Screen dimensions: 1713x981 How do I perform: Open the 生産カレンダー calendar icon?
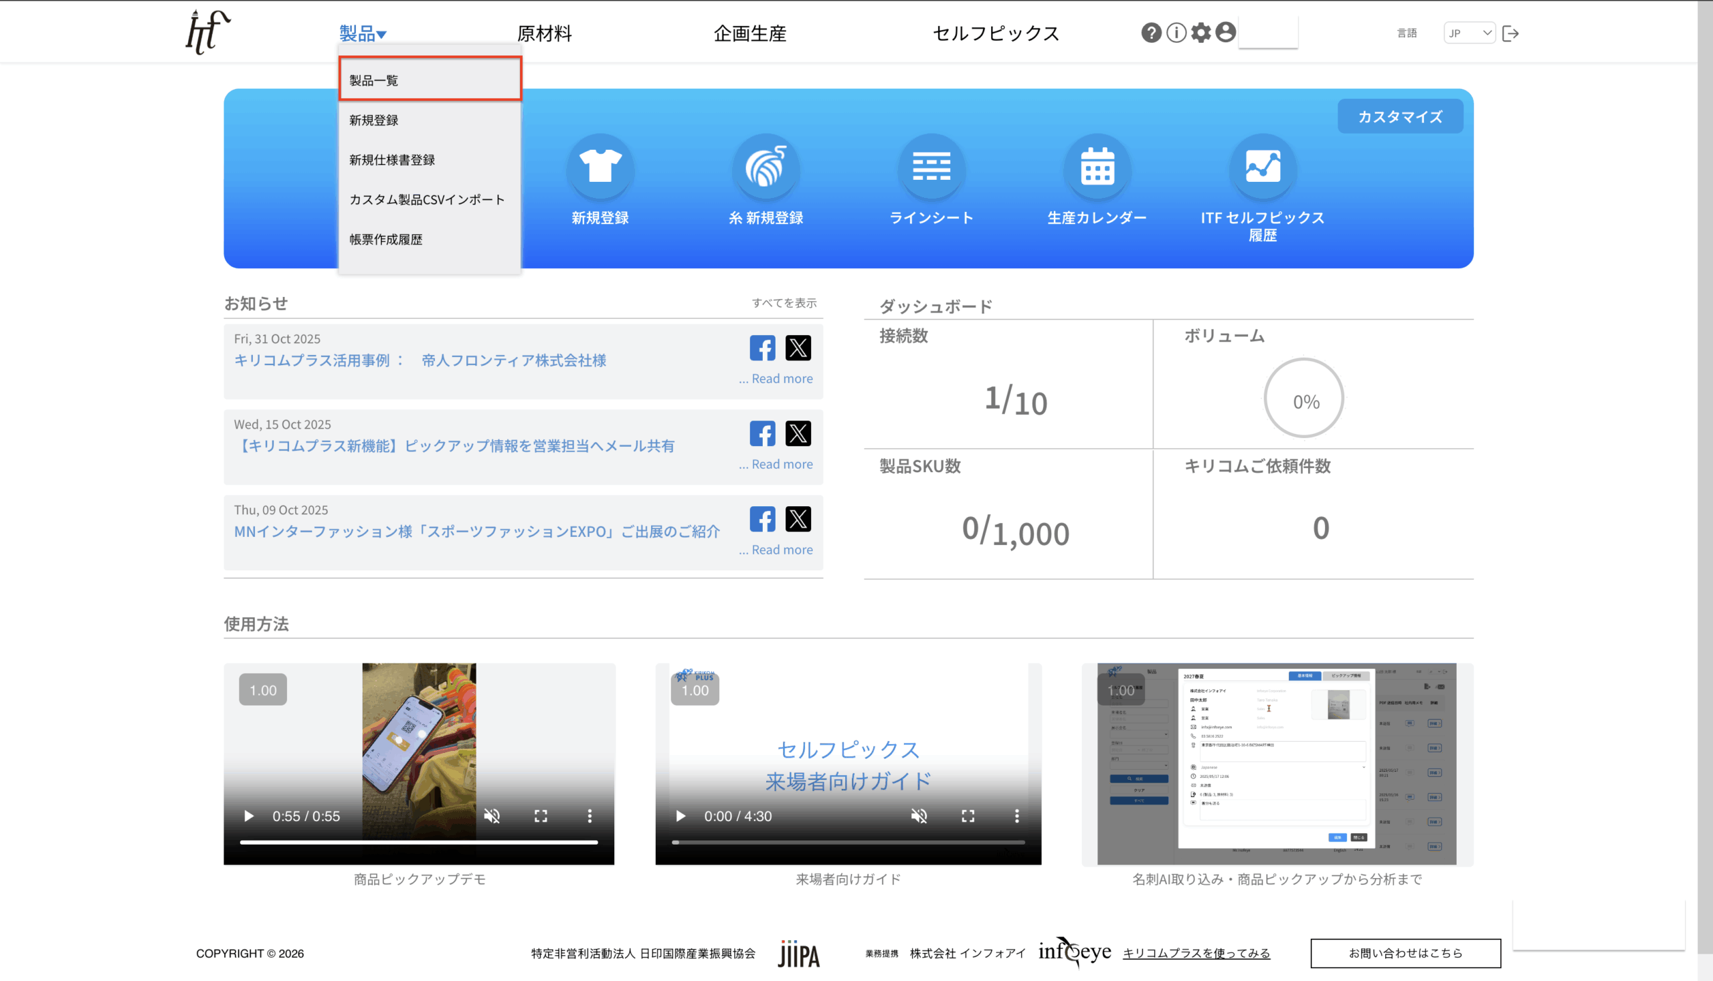[1097, 167]
